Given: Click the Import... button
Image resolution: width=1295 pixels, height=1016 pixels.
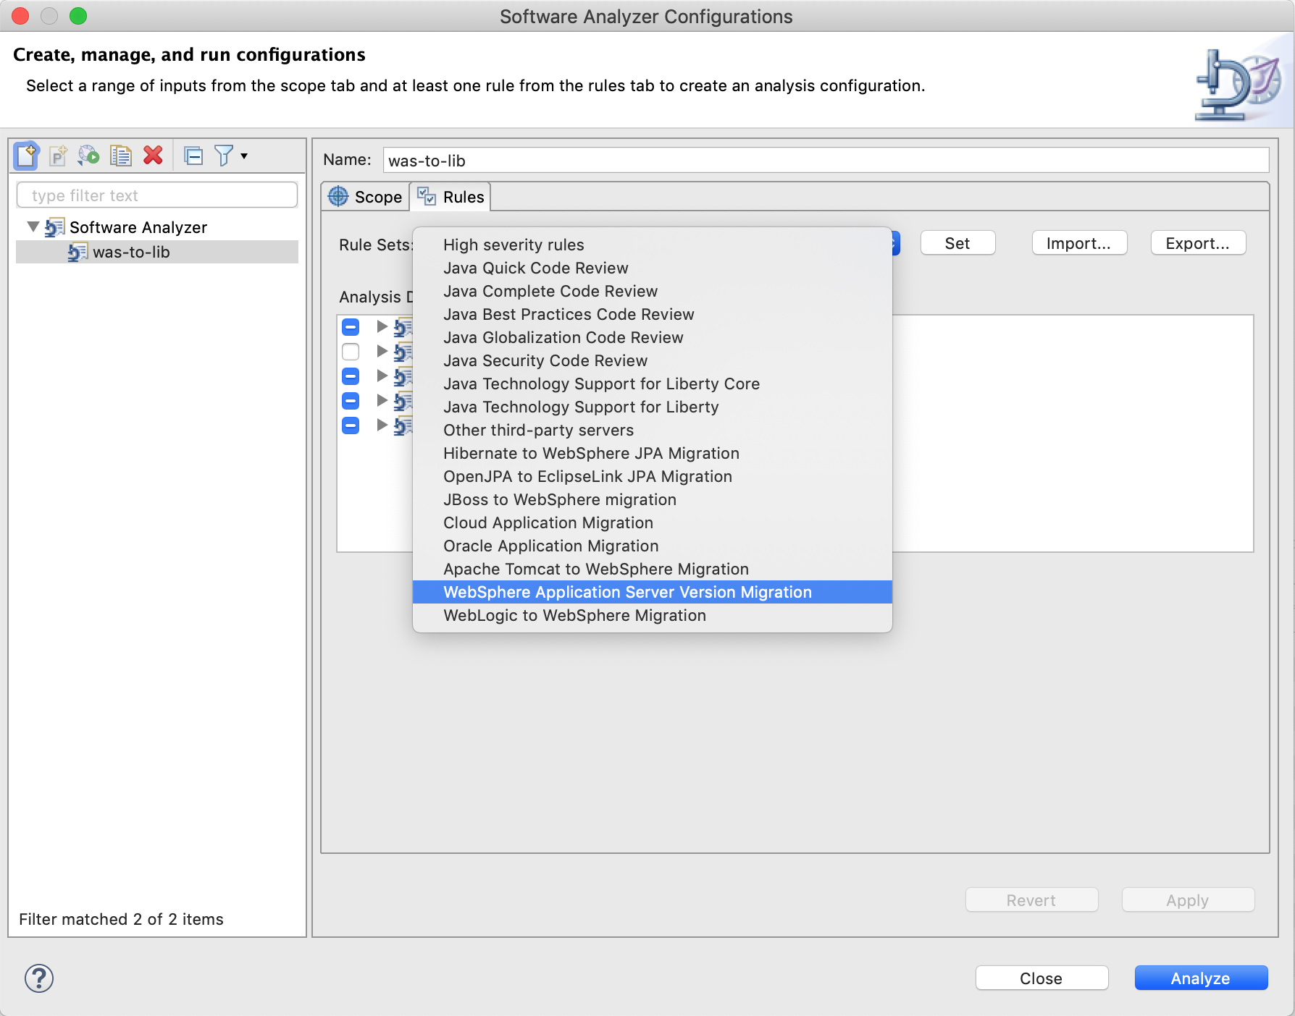Looking at the screenshot, I should pos(1079,244).
